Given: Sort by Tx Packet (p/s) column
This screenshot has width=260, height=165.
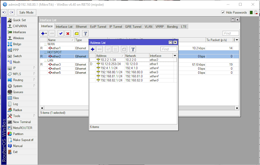Looking at the screenshot, I should point(219,40).
